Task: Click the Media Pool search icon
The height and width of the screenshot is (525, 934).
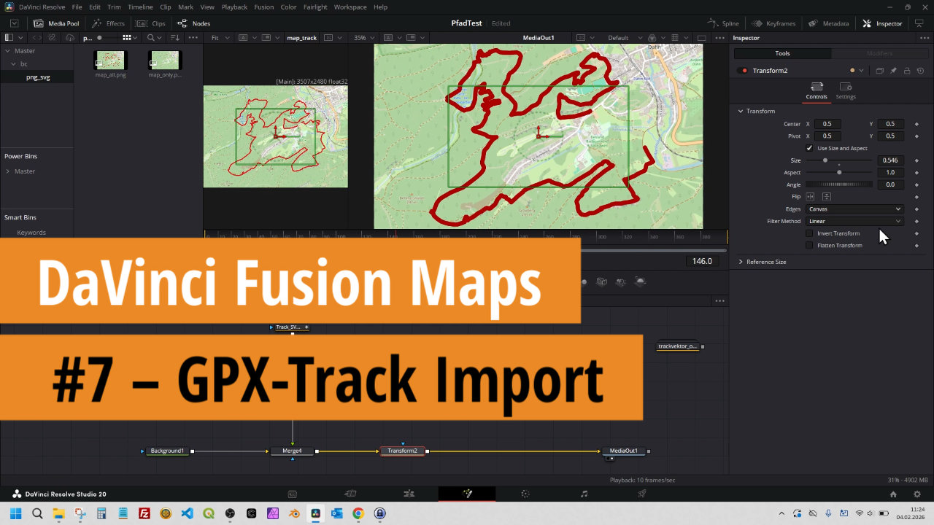Action: (151, 37)
